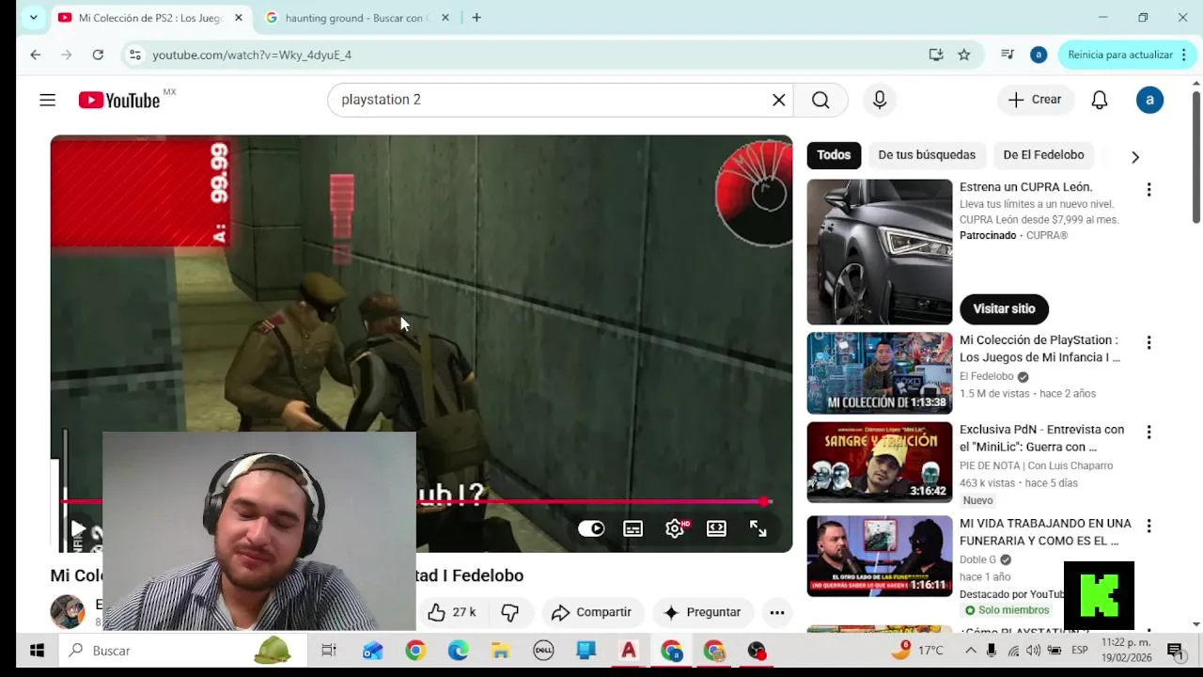Click the Windows taskbar Buscar search box
Screen dimensions: 1203x677
[x=183, y=651]
